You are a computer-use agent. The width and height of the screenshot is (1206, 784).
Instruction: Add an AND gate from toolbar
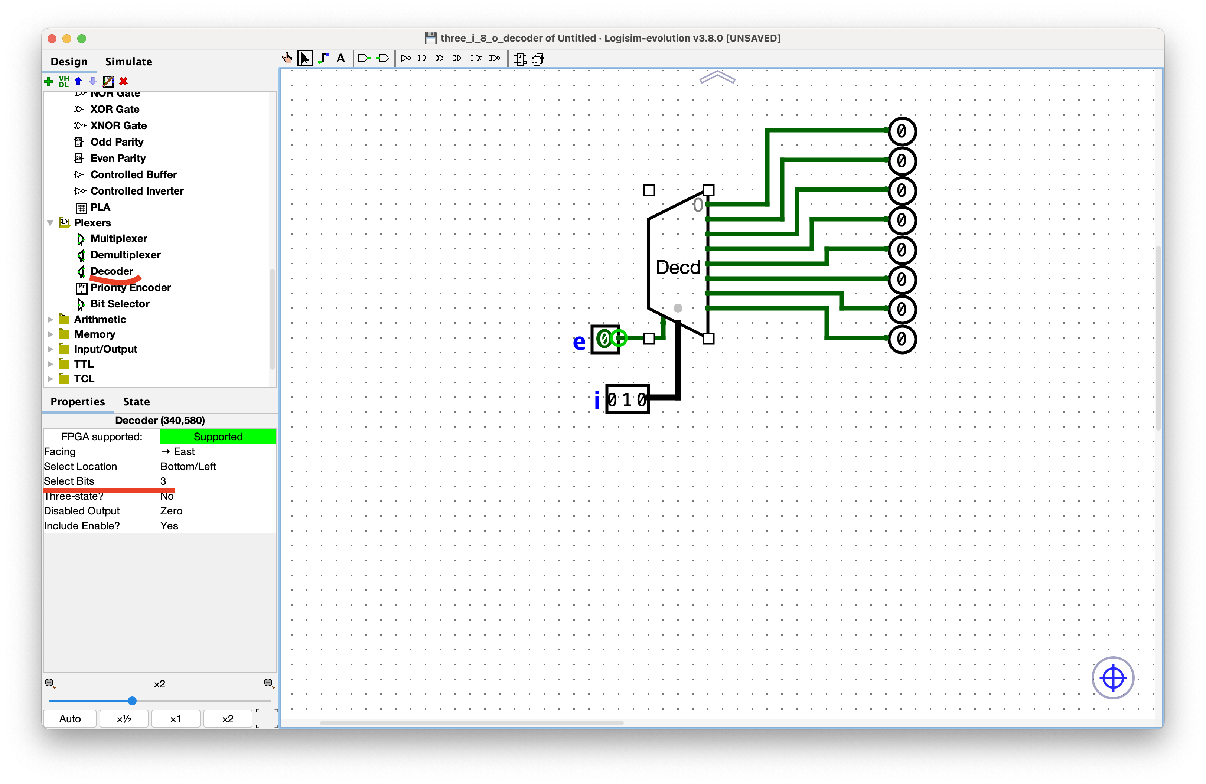tap(422, 58)
